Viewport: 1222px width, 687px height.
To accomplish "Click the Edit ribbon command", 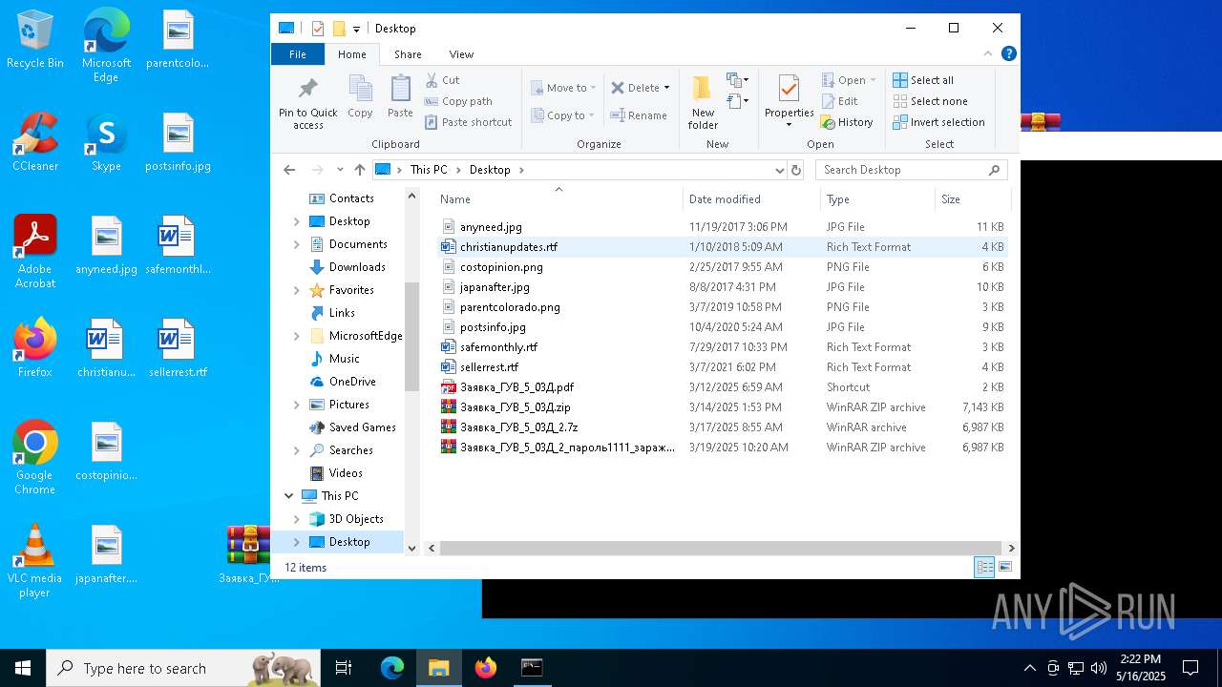I will click(839, 101).
